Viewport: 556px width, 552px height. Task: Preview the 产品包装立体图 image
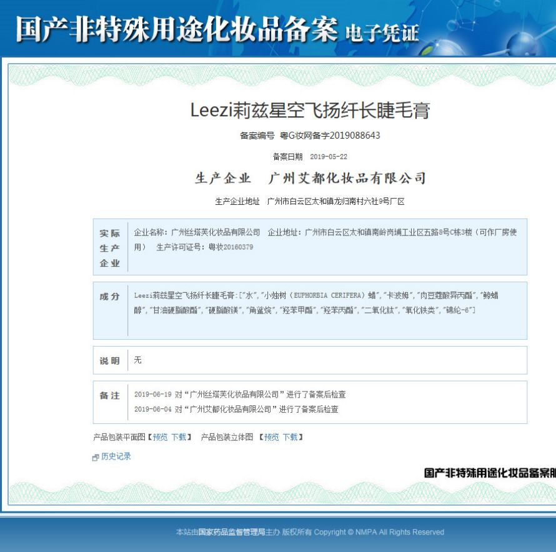click(x=271, y=437)
